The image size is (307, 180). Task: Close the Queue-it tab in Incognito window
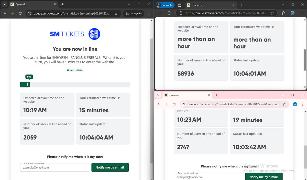coord(55,4)
